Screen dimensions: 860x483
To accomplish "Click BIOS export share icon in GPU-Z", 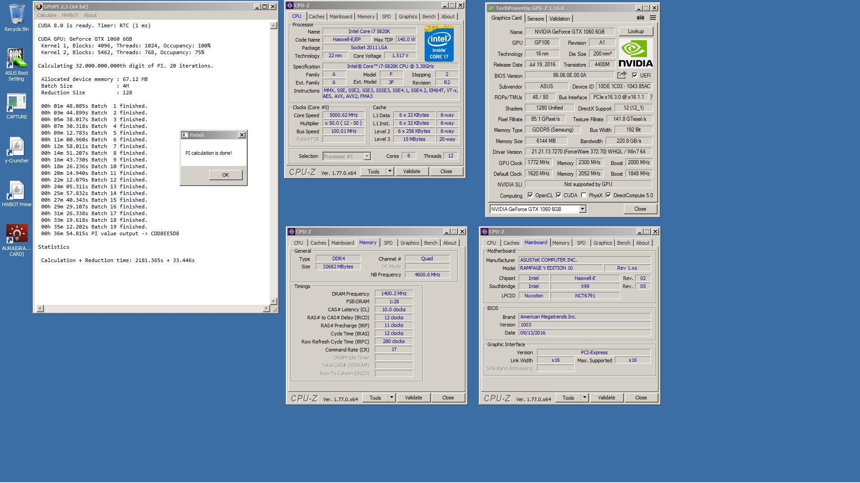I will [x=622, y=75].
